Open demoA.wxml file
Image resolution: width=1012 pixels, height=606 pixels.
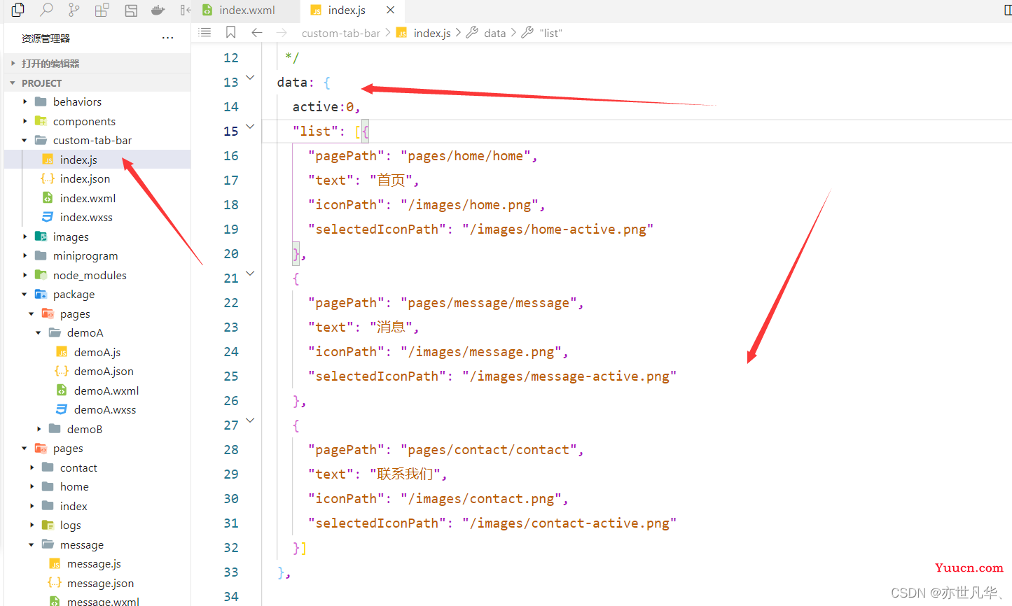pos(97,390)
